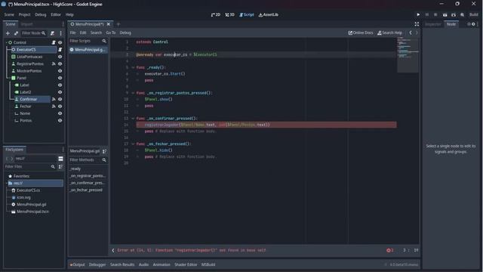
Task: Hide the Label node
Action: pyautogui.click(x=60, y=85)
